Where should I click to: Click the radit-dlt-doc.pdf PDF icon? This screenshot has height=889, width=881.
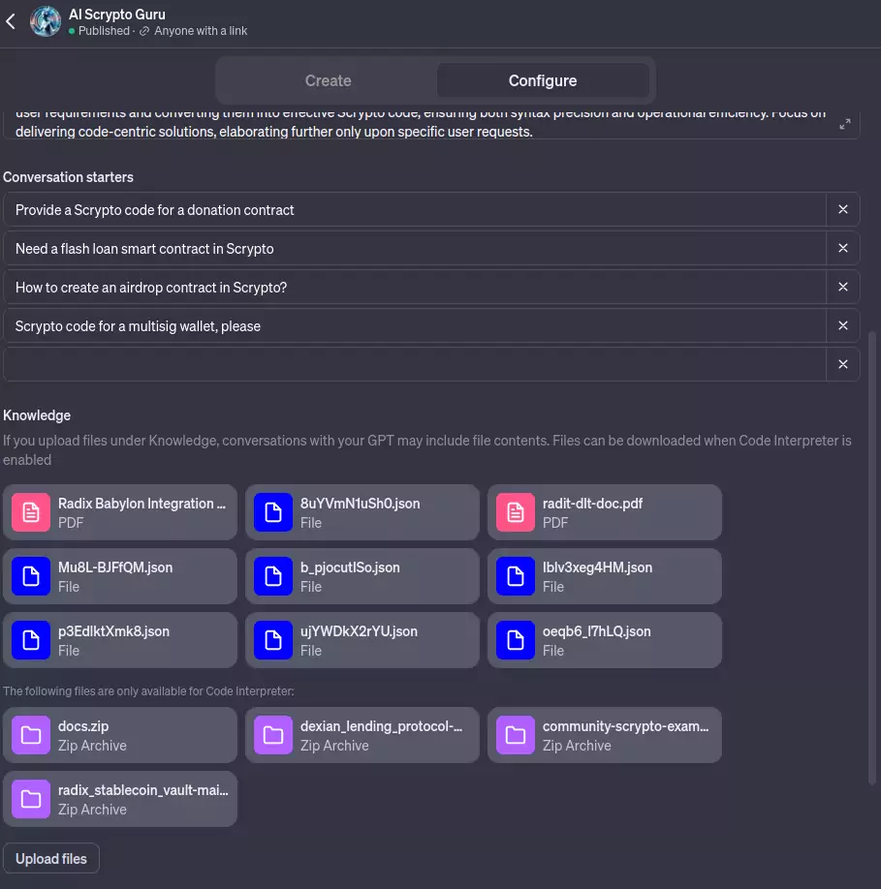515,512
